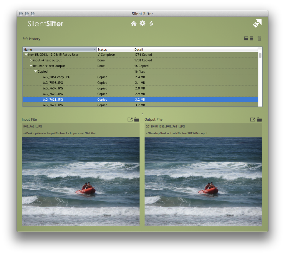The image size is (285, 255).
Task: Collapse the Del Mar → test output row
Action: click(x=31, y=66)
